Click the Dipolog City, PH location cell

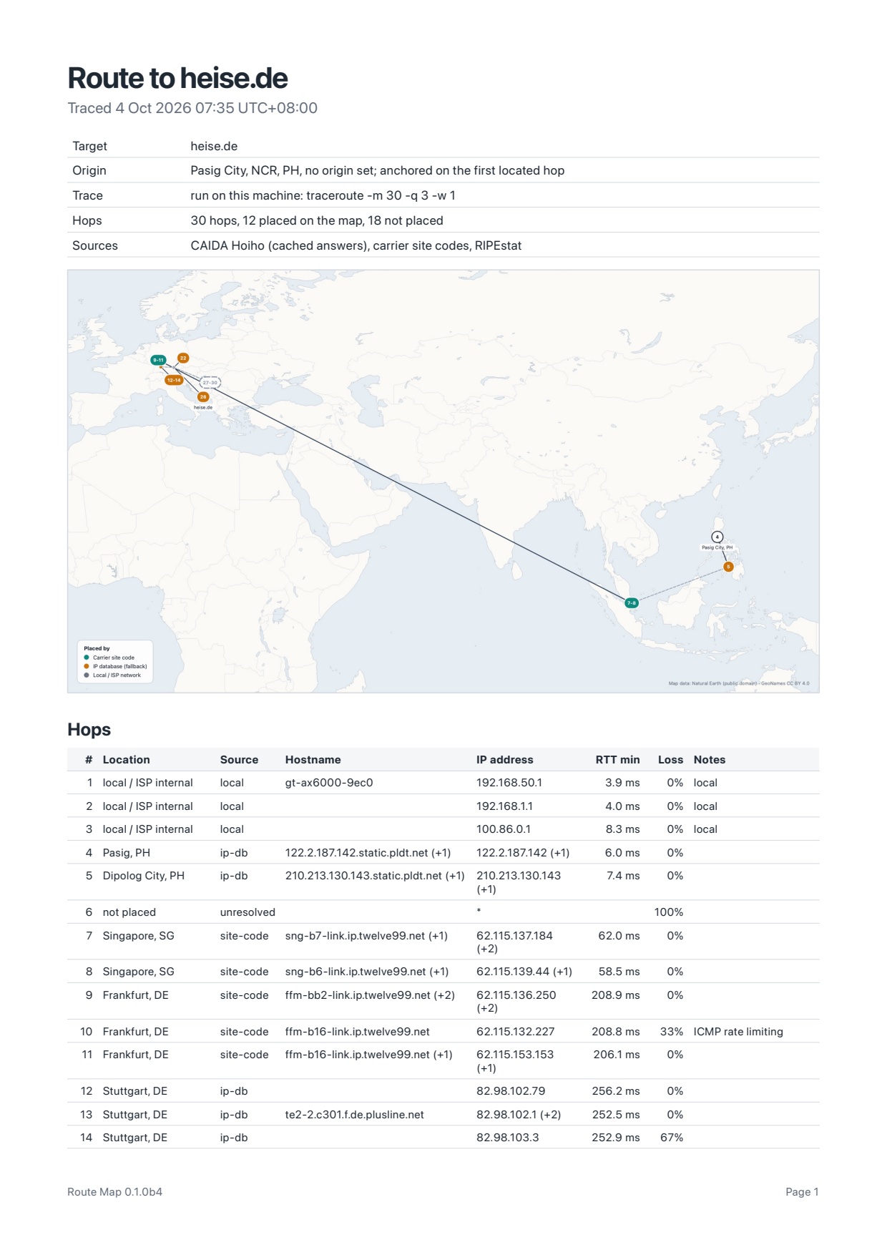pyautogui.click(x=143, y=876)
